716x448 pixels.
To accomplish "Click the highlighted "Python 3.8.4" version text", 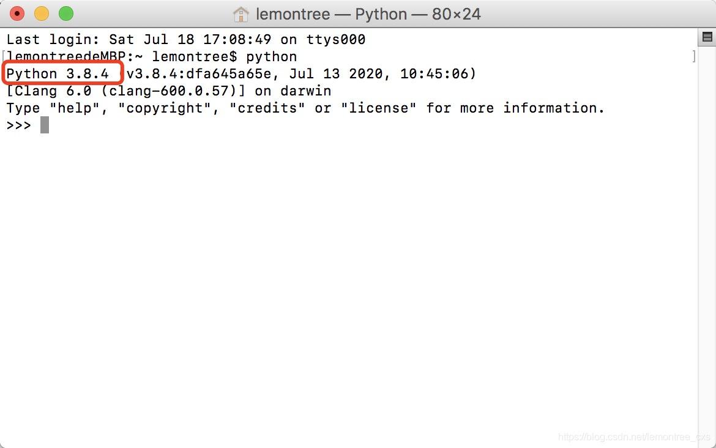I will point(58,74).
